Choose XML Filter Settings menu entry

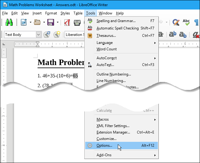click(x=121, y=126)
